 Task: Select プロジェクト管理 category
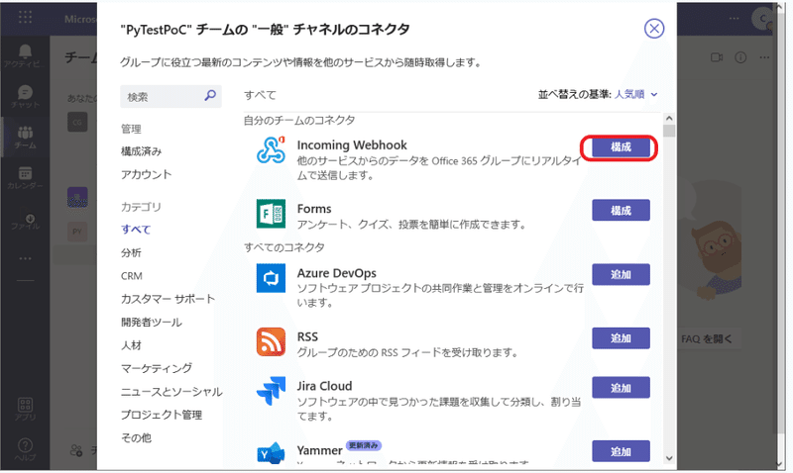tap(162, 415)
